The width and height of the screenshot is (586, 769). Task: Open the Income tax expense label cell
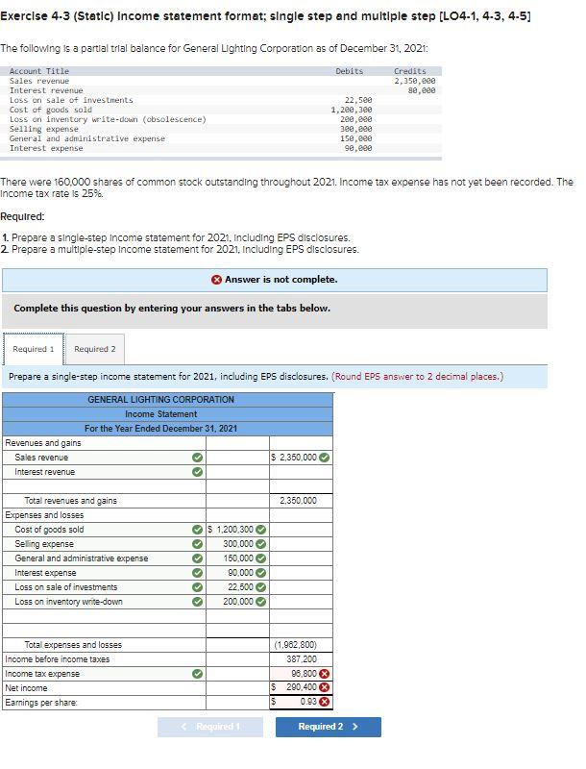click(x=105, y=674)
